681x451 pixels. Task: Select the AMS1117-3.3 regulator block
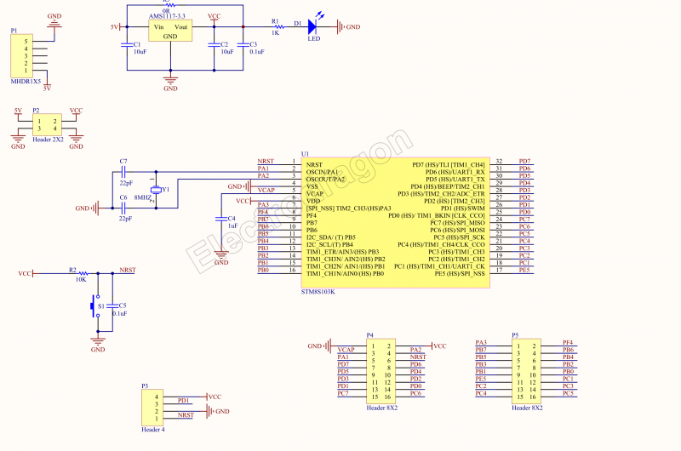tap(170, 31)
